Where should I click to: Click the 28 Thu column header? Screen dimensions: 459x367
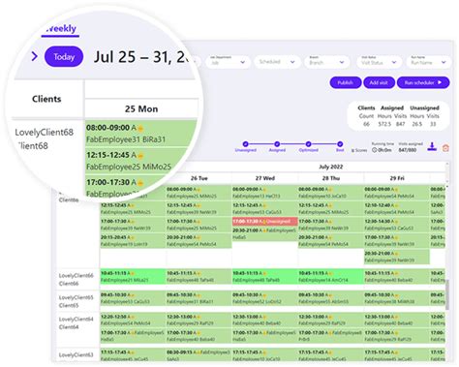point(331,178)
